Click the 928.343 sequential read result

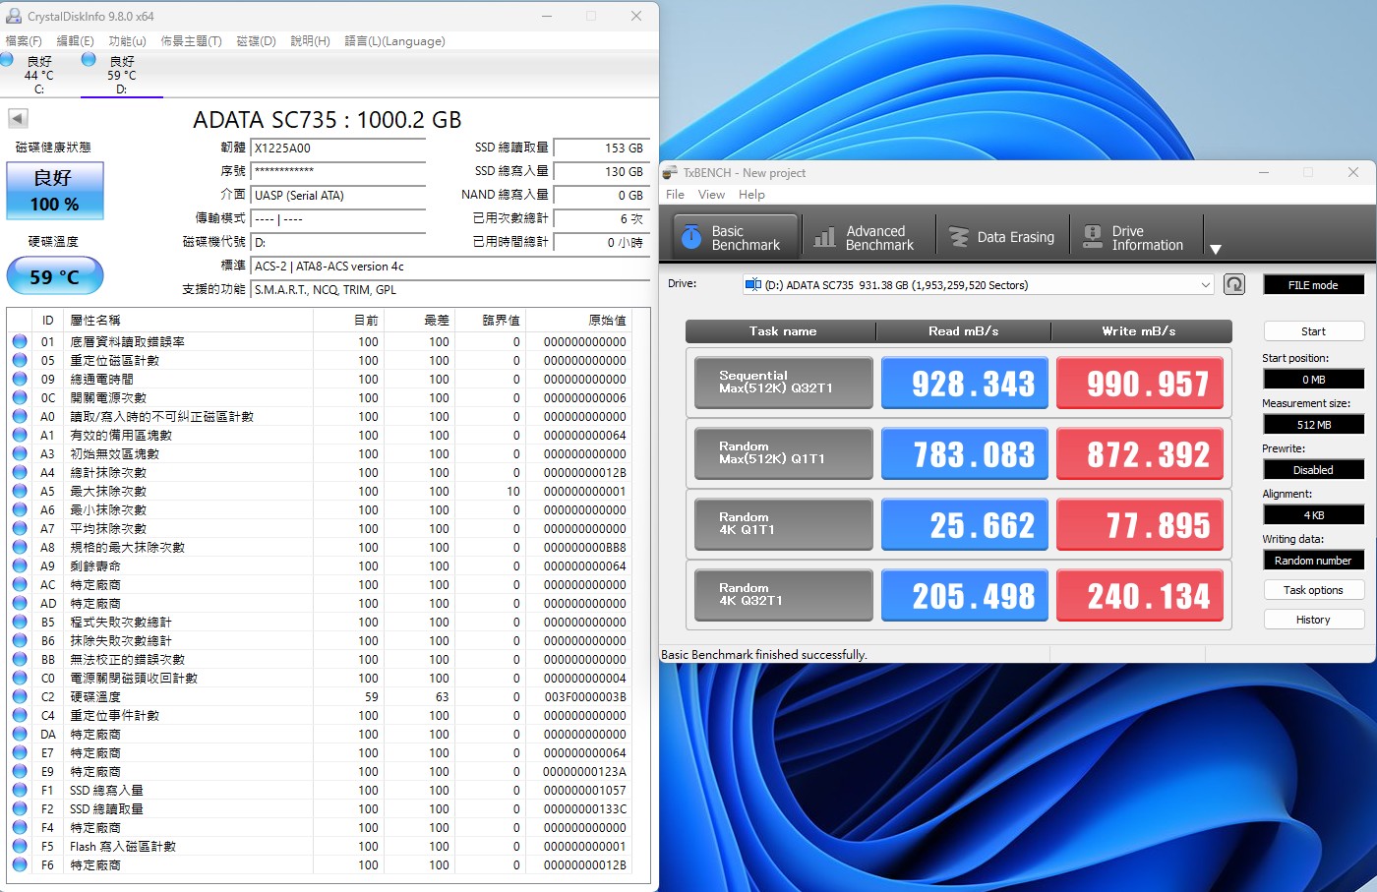[x=965, y=383]
